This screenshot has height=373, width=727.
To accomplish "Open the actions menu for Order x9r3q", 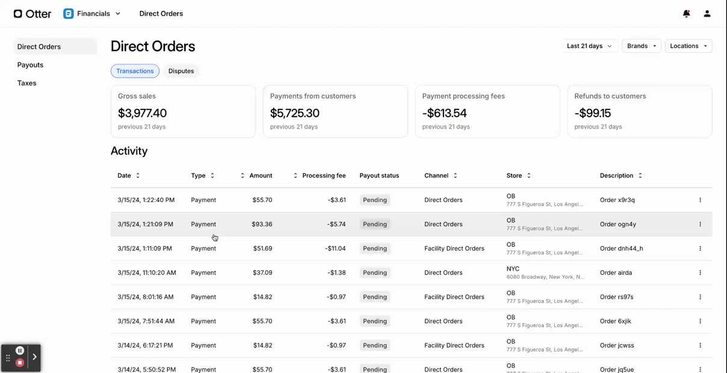I will pos(700,199).
